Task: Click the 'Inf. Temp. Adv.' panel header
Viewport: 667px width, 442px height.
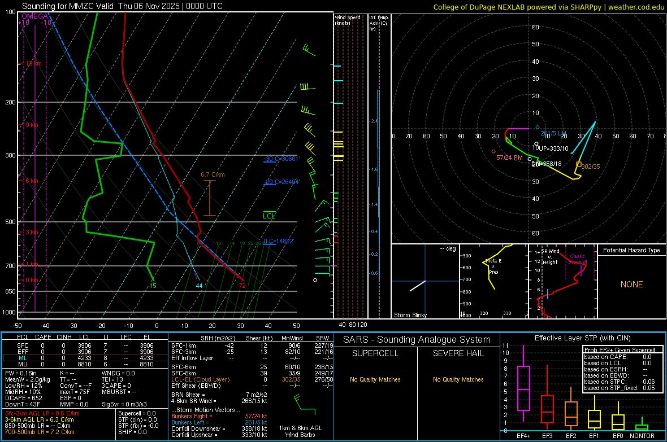Action: point(379,23)
